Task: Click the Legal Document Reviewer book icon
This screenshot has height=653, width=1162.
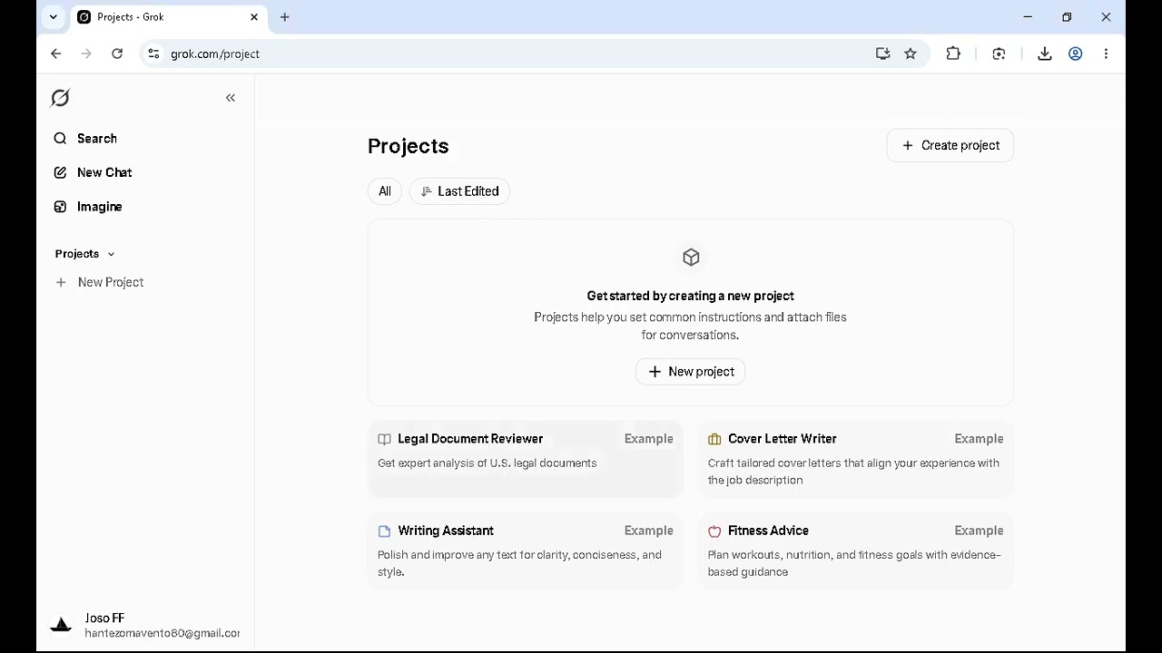Action: coord(384,440)
